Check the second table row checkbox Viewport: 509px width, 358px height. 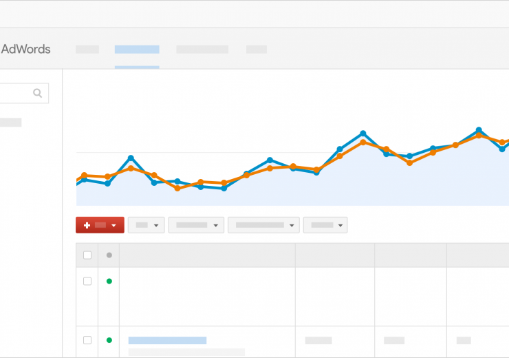pos(87,340)
